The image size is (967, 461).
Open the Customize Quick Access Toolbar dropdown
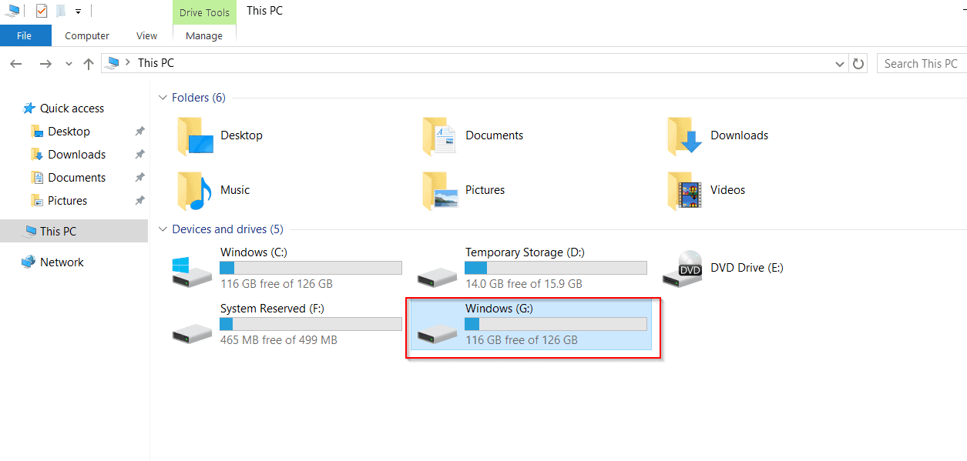(77, 11)
